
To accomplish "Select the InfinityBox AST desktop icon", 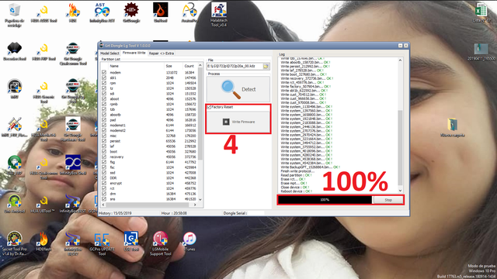I will (x=102, y=13).
